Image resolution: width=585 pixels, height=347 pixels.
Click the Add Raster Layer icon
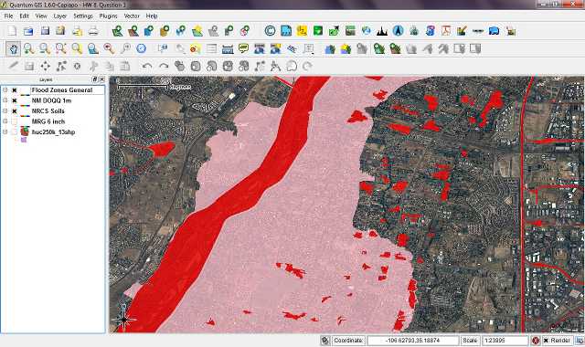(x=133, y=31)
